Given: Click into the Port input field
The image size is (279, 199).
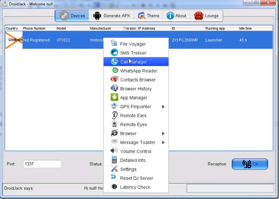Looking at the screenshot, I should 42,164.
